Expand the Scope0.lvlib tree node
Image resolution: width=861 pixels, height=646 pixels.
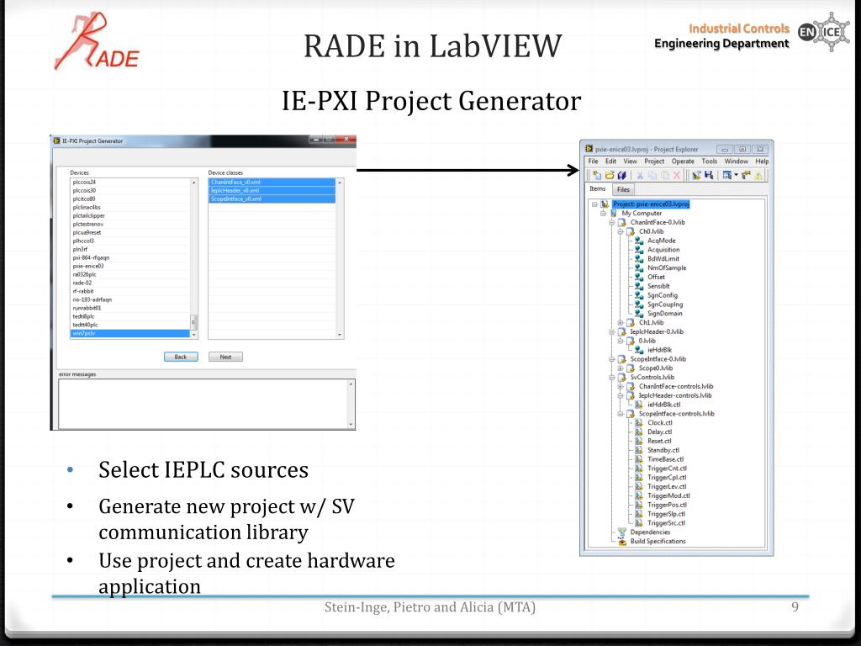(x=620, y=368)
